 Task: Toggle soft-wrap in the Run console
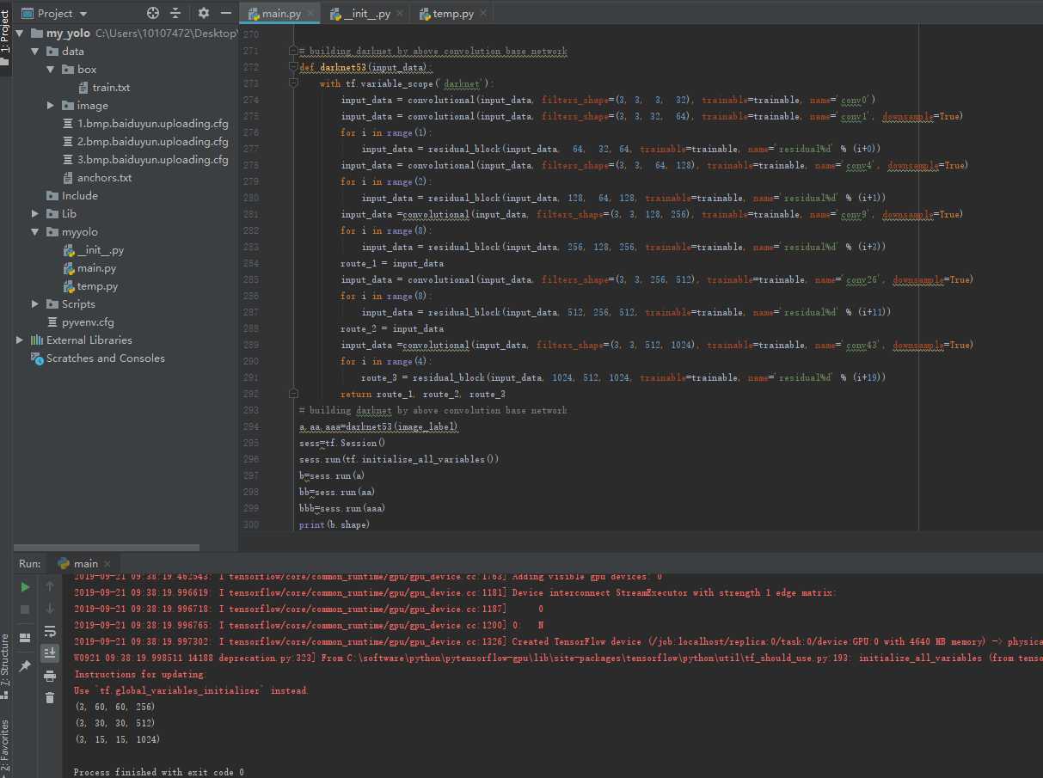tap(50, 631)
